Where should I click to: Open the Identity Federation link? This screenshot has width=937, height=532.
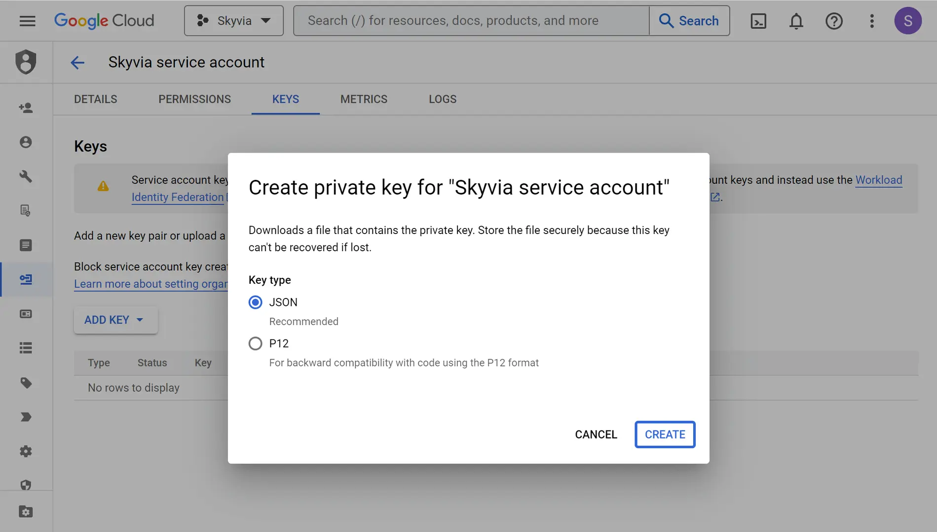(x=178, y=197)
